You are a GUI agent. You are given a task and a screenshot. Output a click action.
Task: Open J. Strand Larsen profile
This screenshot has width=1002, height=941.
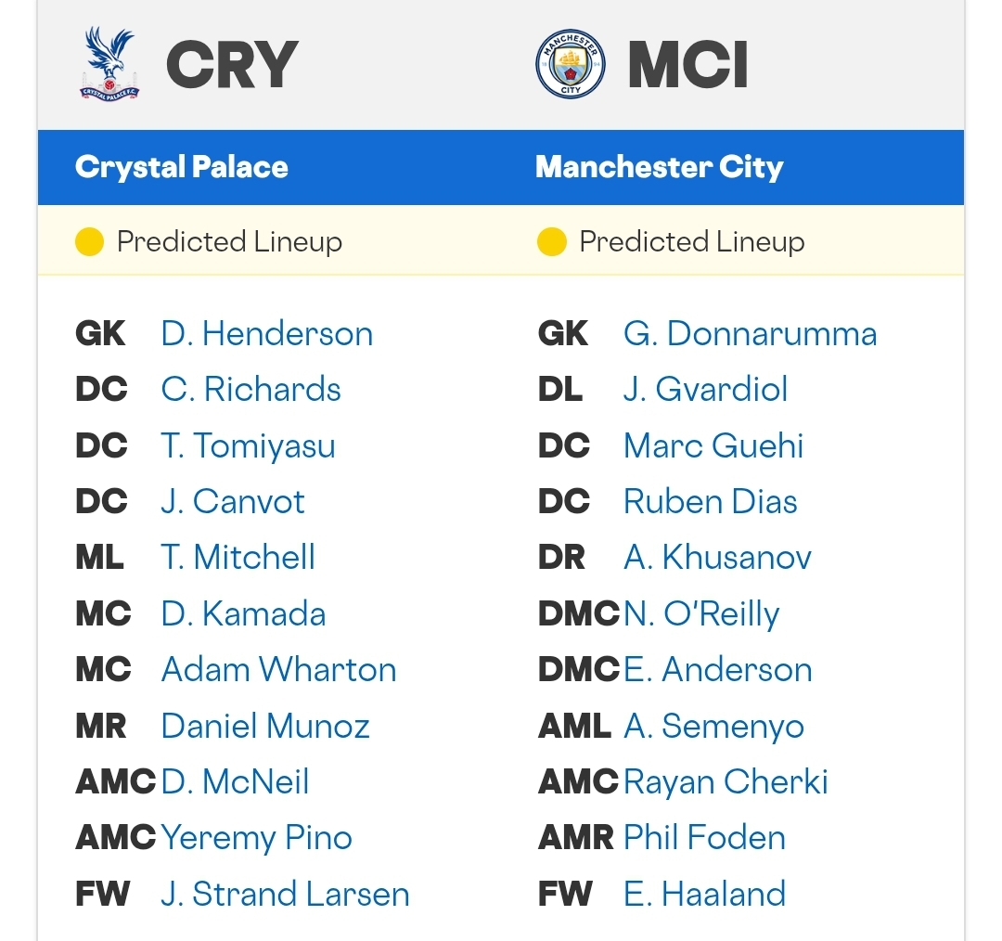285,894
